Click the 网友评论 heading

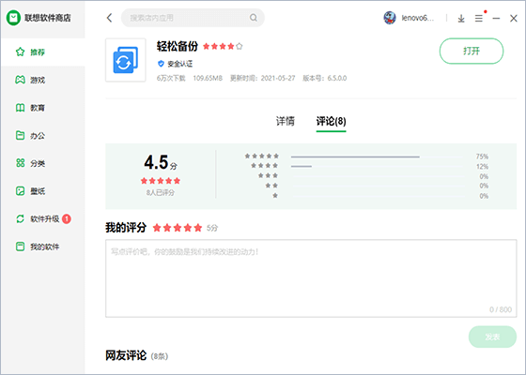126,355
